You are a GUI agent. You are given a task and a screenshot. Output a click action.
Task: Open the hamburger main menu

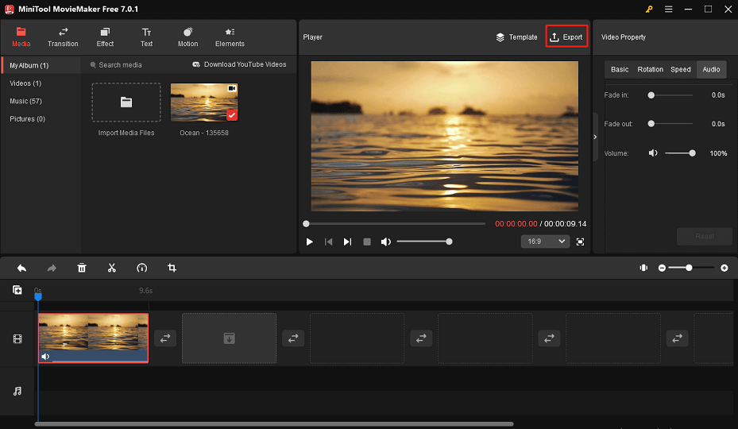[x=668, y=9]
